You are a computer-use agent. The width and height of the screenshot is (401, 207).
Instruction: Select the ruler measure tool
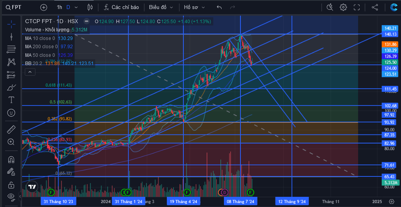click(x=11, y=129)
